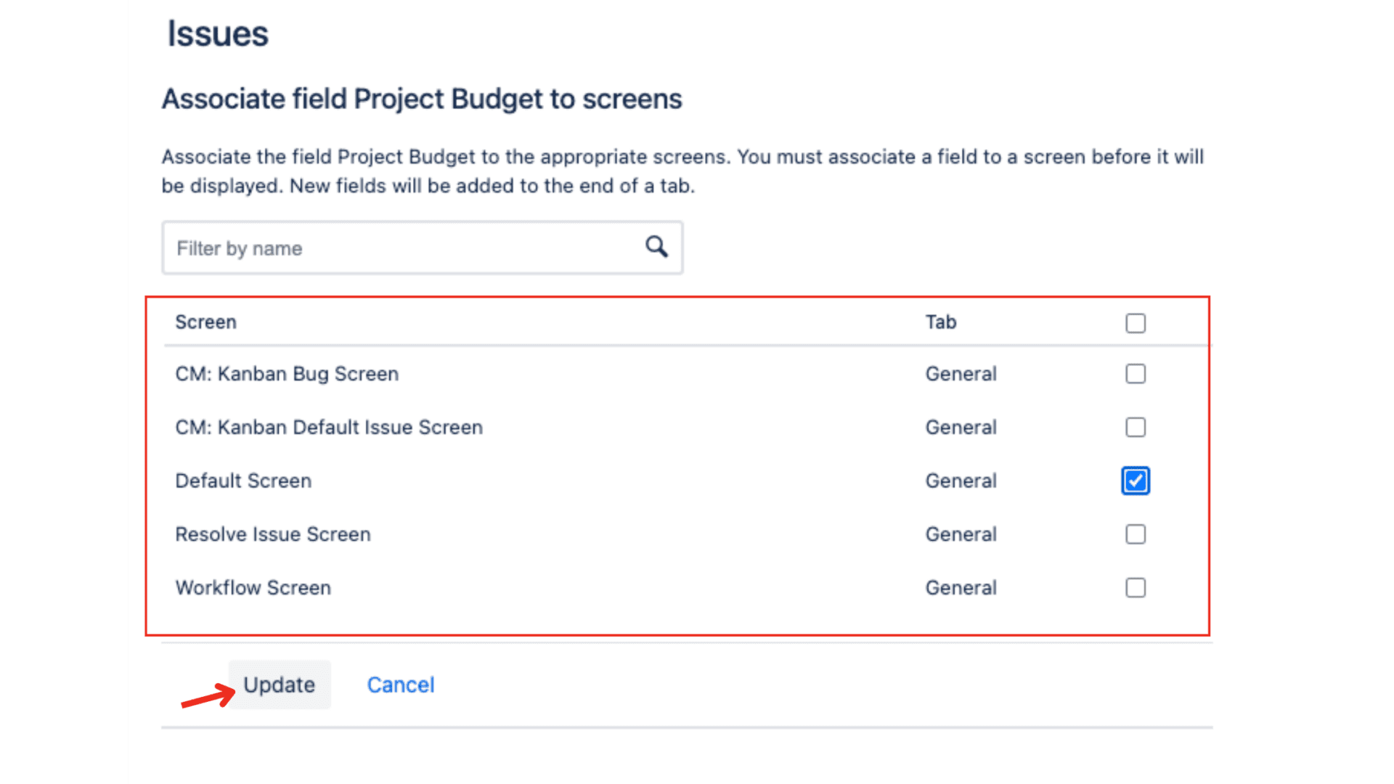This screenshot has width=1394, height=784.
Task: Select the Default Screen row label
Action: (x=243, y=480)
